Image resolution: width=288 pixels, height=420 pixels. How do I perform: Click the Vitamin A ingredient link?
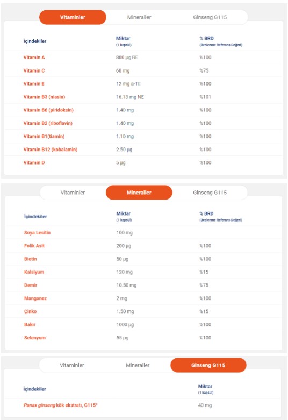pos(34,58)
